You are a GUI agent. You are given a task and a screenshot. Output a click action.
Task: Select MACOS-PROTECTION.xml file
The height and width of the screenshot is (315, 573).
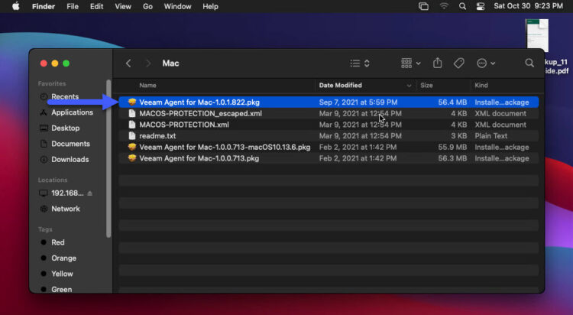(329, 125)
